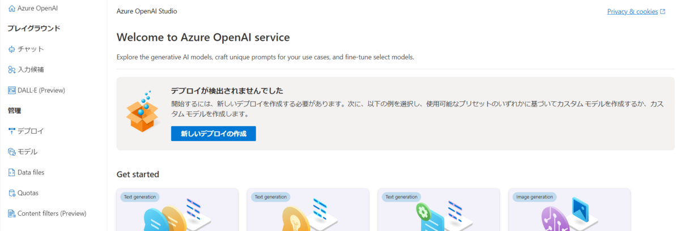Image resolution: width=680 pixels, height=231 pixels.
Task: Click デプロイが検出されませんでした heading
Action: (x=227, y=91)
